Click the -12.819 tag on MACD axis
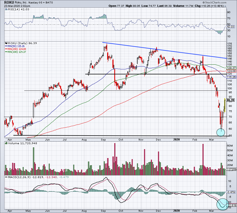Image resolution: width=237 pixels, height=213 pixels. pyautogui.click(x=232, y=205)
